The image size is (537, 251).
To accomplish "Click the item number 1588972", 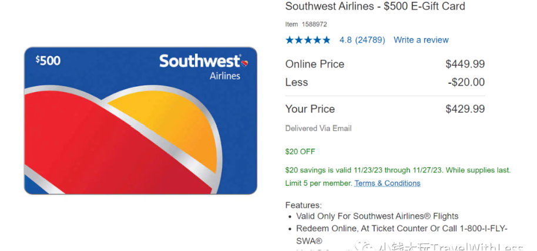I will 314,24.
